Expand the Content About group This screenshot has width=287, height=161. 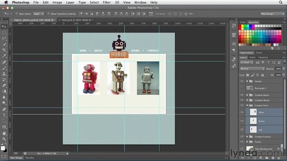click(x=247, y=100)
